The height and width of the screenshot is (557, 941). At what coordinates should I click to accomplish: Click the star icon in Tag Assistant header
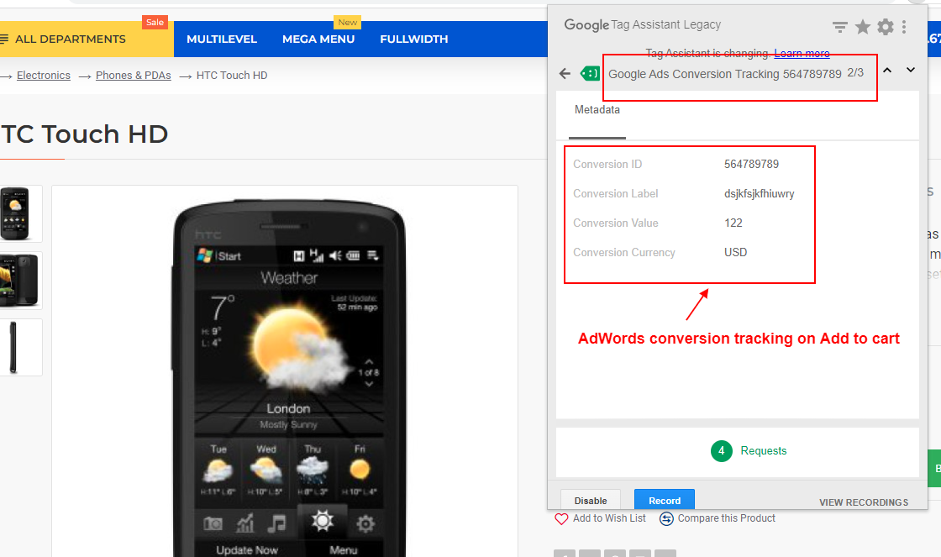[x=862, y=26]
